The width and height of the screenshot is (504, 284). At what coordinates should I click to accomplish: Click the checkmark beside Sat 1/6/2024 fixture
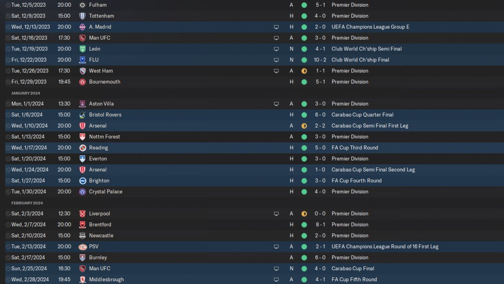8,115
